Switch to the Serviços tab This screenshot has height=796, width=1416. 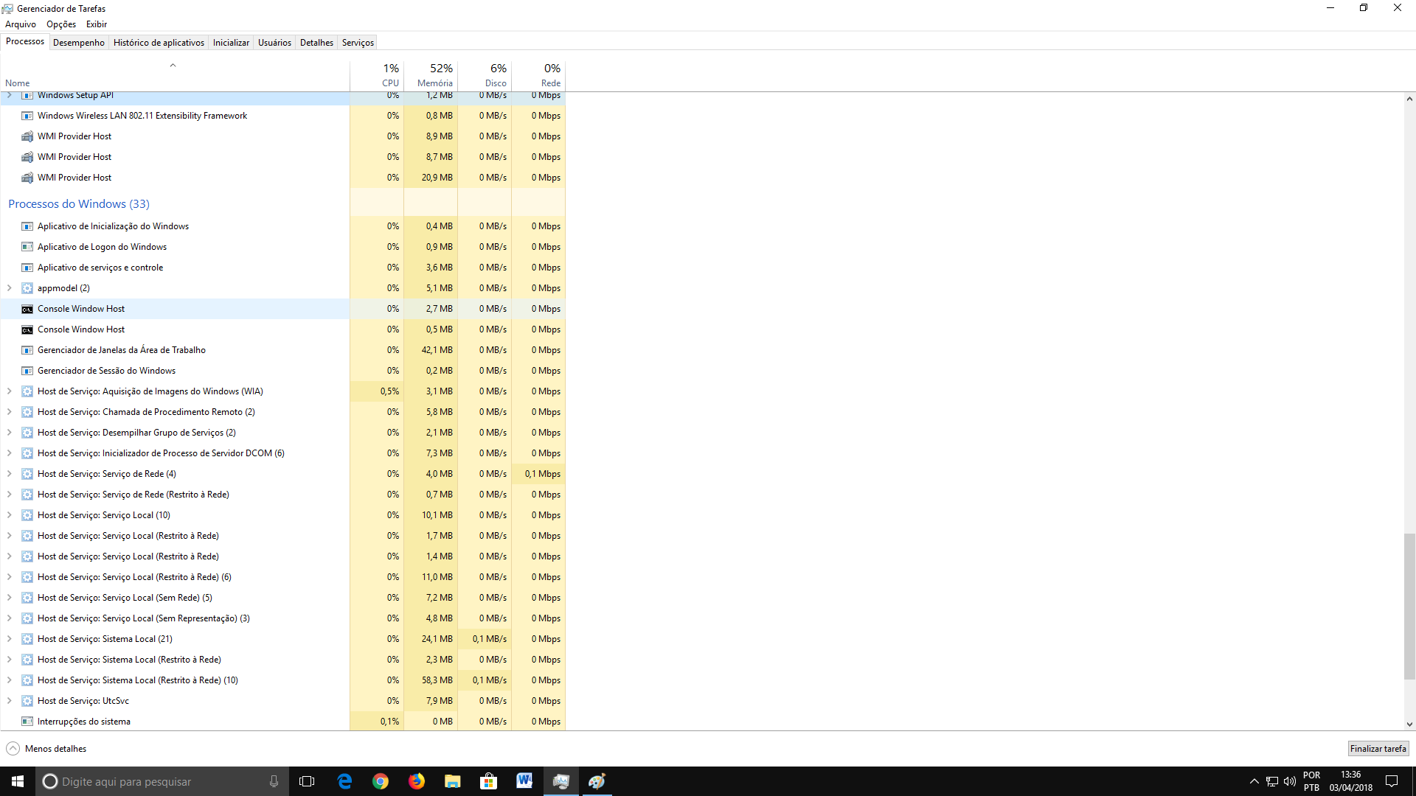click(x=358, y=43)
